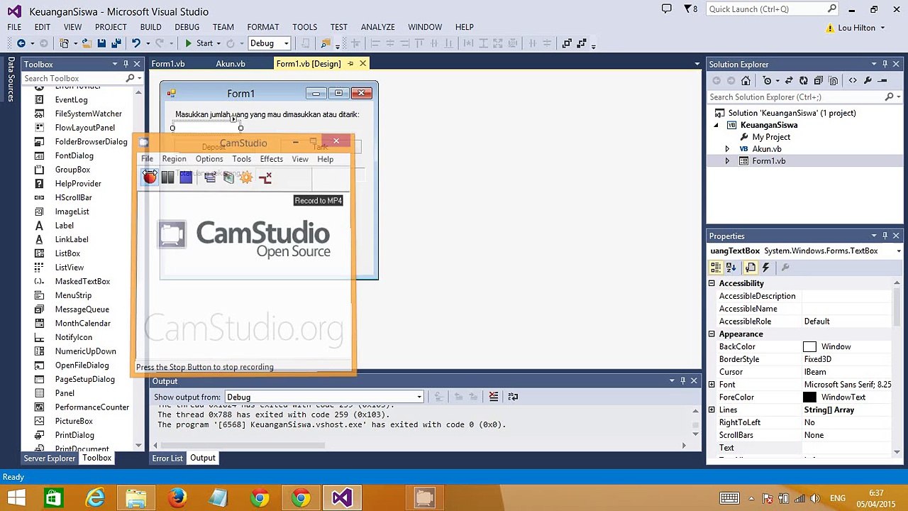Expand the Akun.vb tree node
The image size is (908, 511).
tap(727, 149)
